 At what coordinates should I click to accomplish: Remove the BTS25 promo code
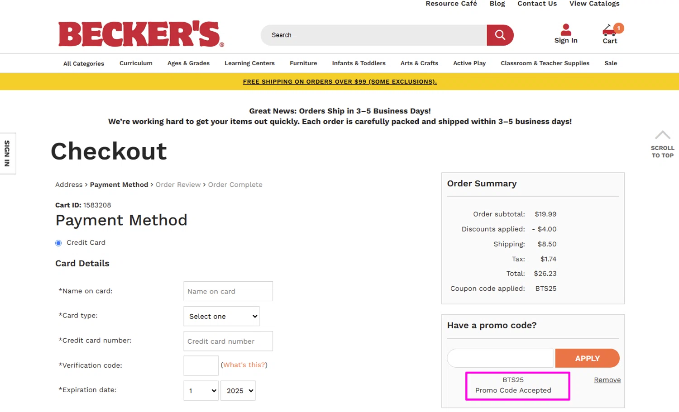pyautogui.click(x=607, y=380)
